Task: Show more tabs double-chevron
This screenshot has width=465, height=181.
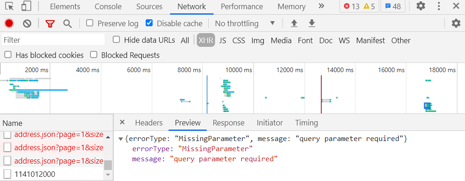Action: tap(321, 6)
